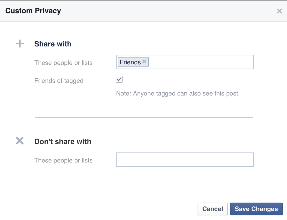Viewport: 287px width, 220px height.
Task: Click the divider between share sections
Action: 144,117
